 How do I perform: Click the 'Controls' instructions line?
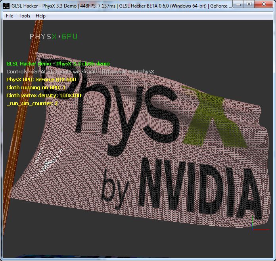[x=80, y=71]
